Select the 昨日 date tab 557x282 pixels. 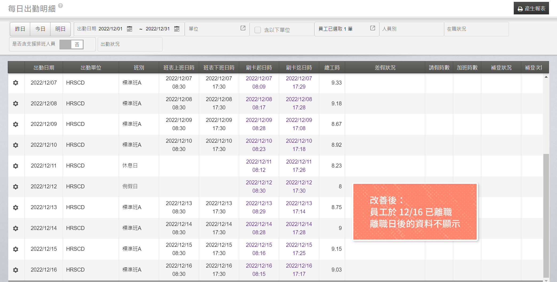[x=20, y=29]
